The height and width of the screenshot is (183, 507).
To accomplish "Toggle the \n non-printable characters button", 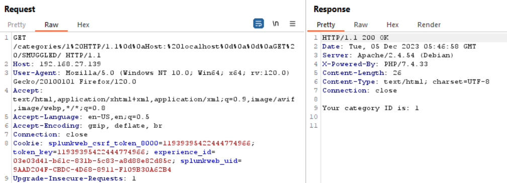I will (x=276, y=24).
